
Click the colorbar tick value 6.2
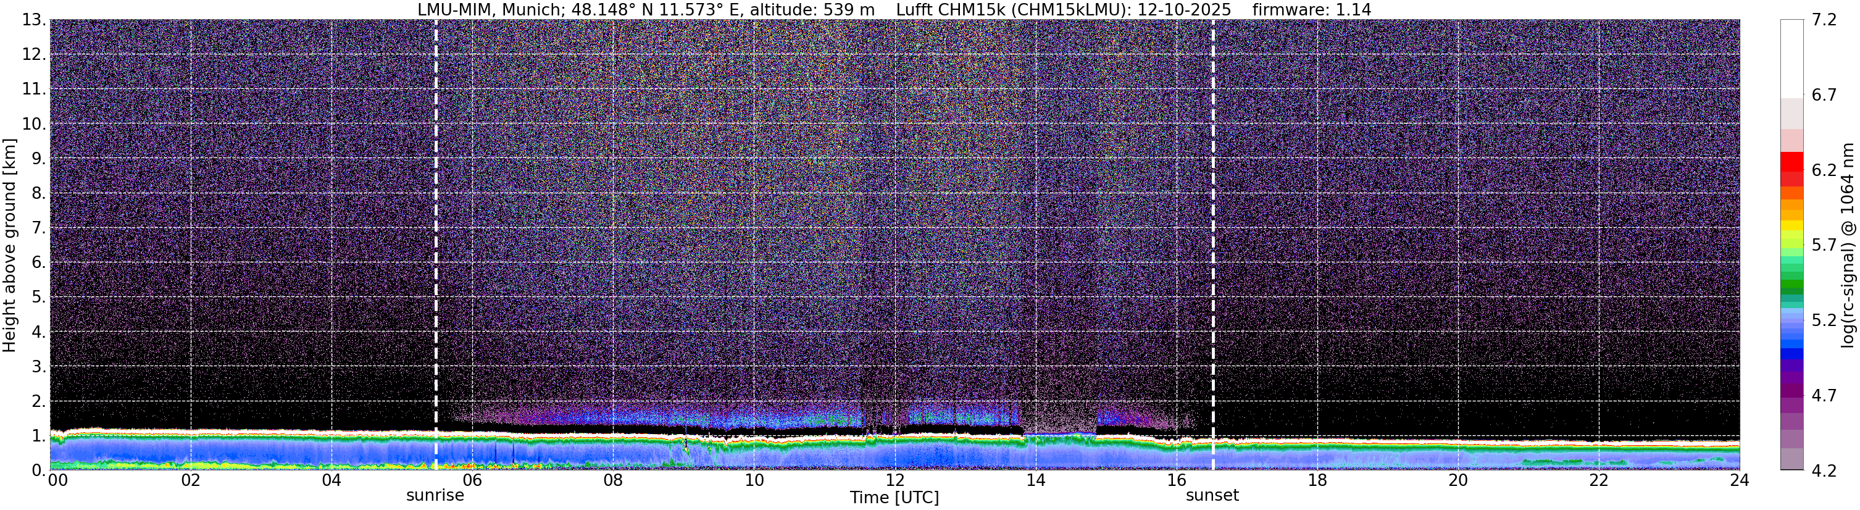[x=1823, y=170]
